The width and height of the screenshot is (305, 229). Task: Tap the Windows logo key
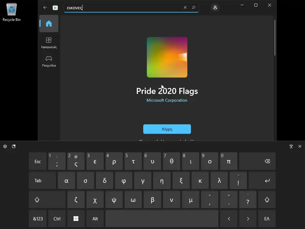click(76, 219)
